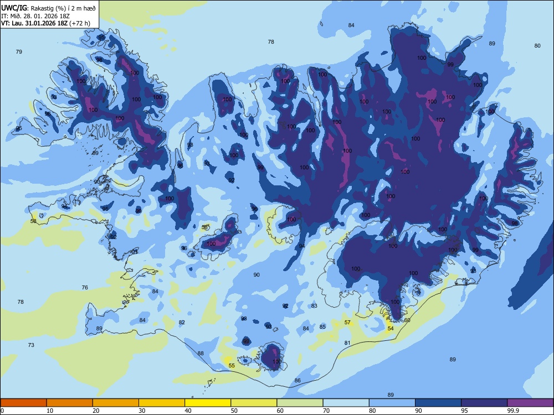Click the init time 'IT: Mið. 28. 01. 2026 18Z'
The height and width of the screenshot is (415, 554).
pos(35,16)
